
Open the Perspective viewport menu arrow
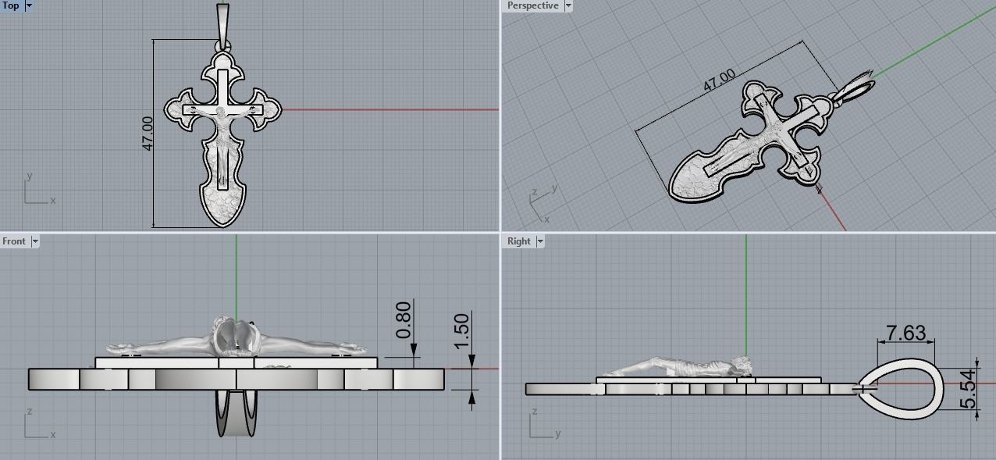tap(568, 5)
